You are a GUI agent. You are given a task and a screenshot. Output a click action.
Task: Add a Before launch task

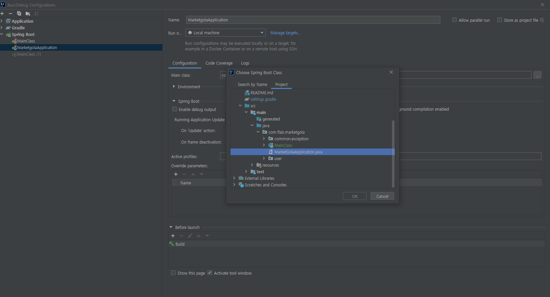click(173, 236)
